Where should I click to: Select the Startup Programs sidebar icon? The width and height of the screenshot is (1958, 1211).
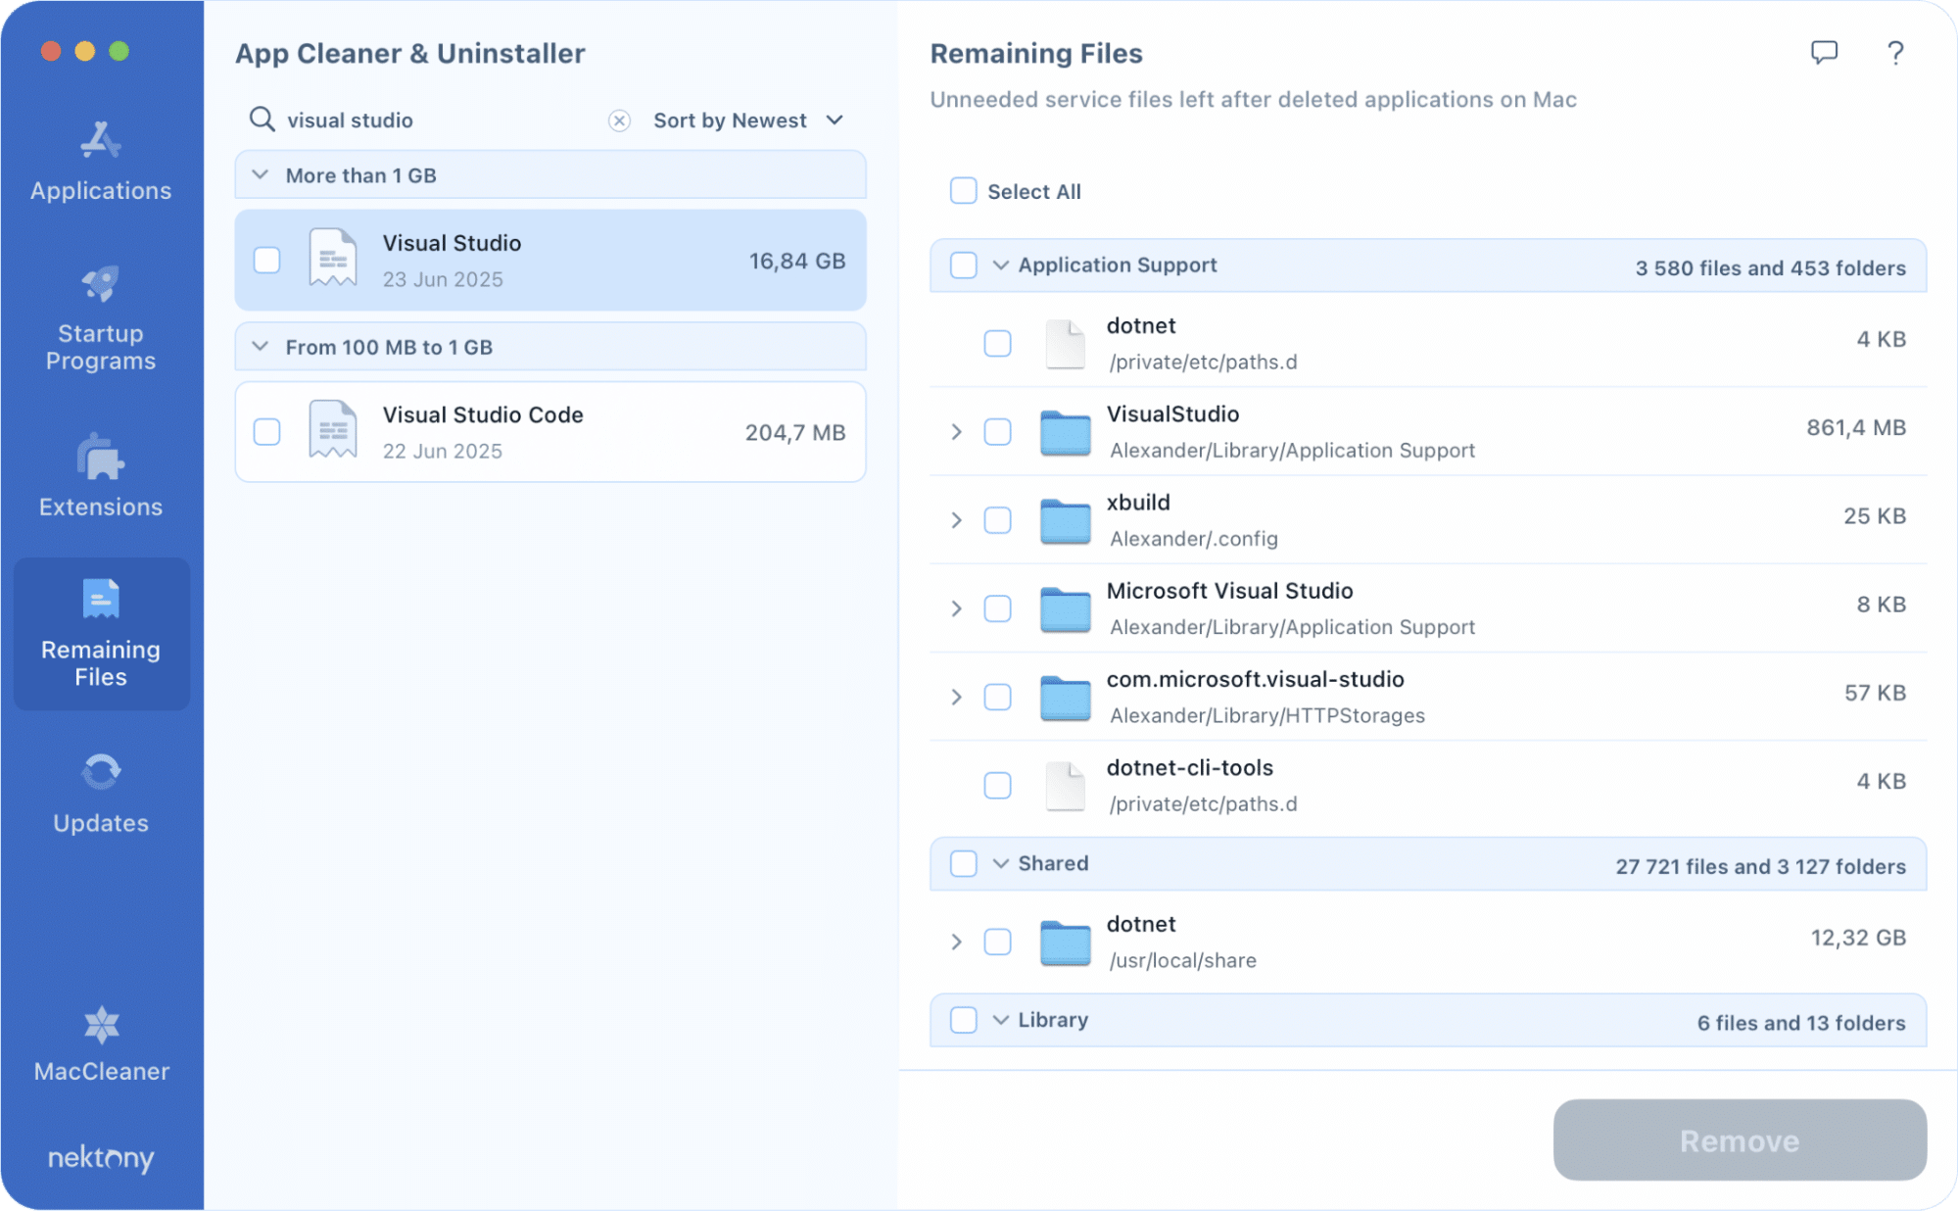(x=99, y=314)
